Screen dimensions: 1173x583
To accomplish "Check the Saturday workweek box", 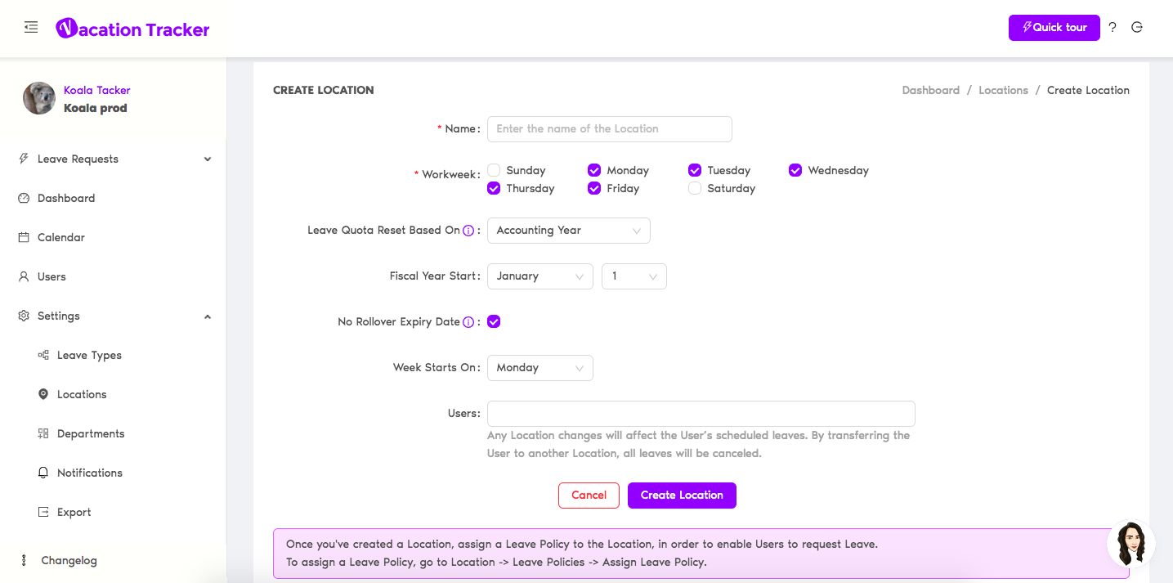I will click(x=695, y=188).
